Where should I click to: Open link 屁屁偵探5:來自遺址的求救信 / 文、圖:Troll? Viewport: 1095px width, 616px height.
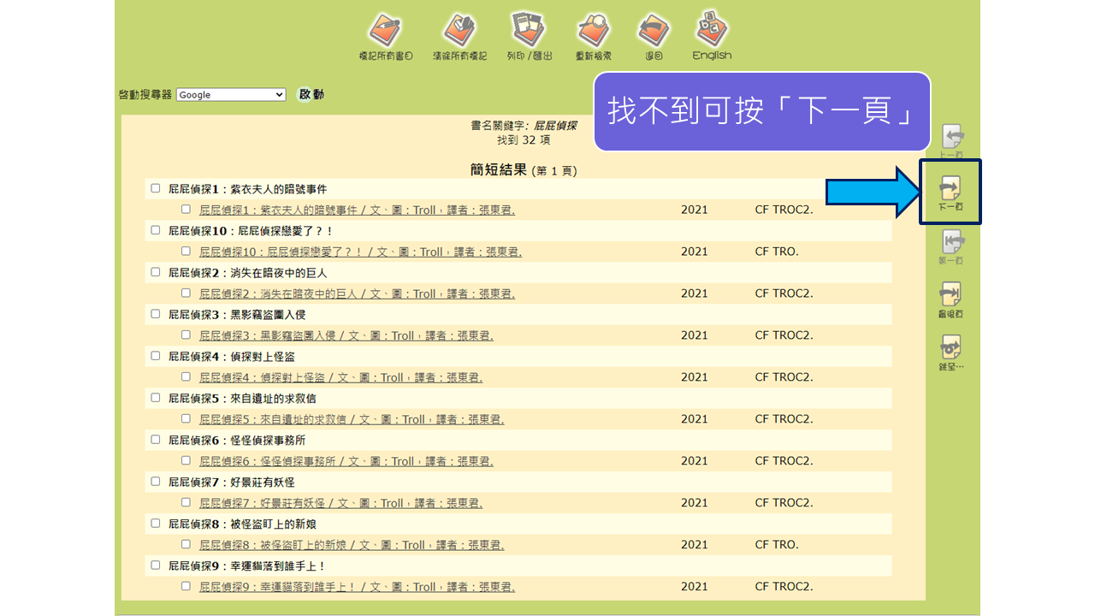[x=352, y=419]
